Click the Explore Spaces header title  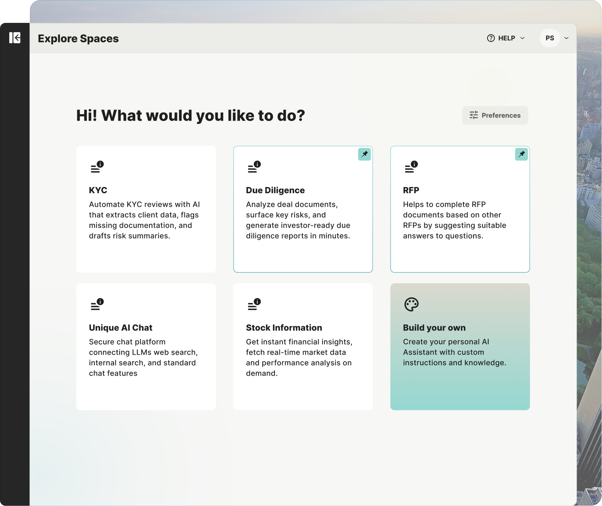click(x=78, y=38)
